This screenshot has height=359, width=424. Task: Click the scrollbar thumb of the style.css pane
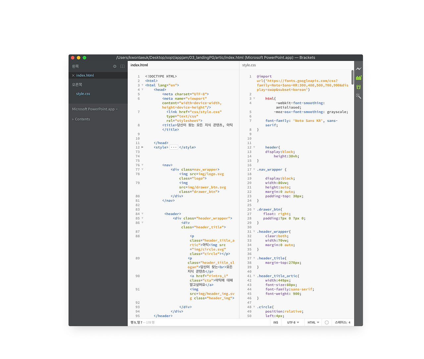(x=352, y=77)
